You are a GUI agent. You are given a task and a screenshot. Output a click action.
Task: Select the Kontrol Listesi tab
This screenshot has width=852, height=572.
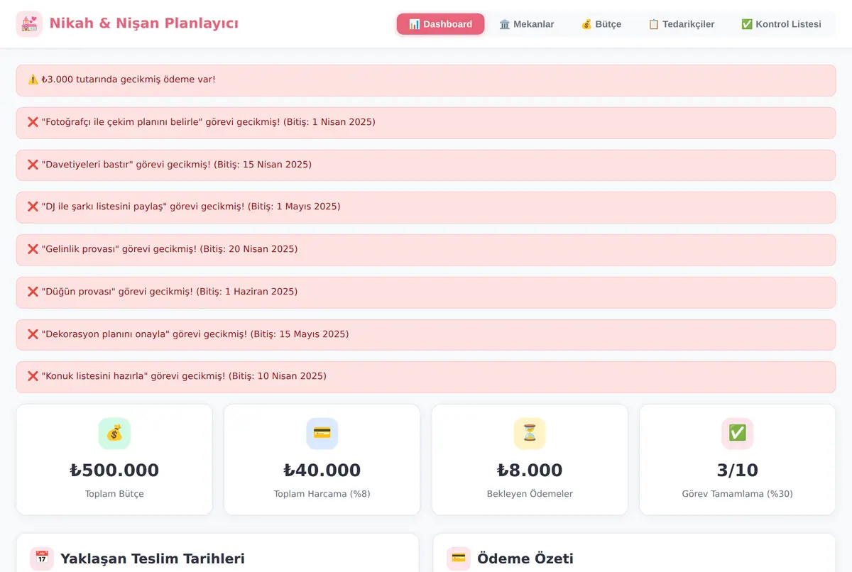[781, 24]
